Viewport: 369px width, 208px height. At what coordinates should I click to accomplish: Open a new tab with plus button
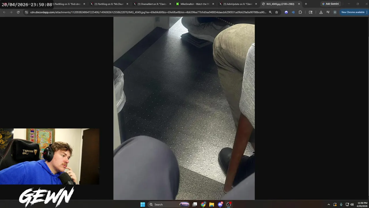(x=306, y=4)
